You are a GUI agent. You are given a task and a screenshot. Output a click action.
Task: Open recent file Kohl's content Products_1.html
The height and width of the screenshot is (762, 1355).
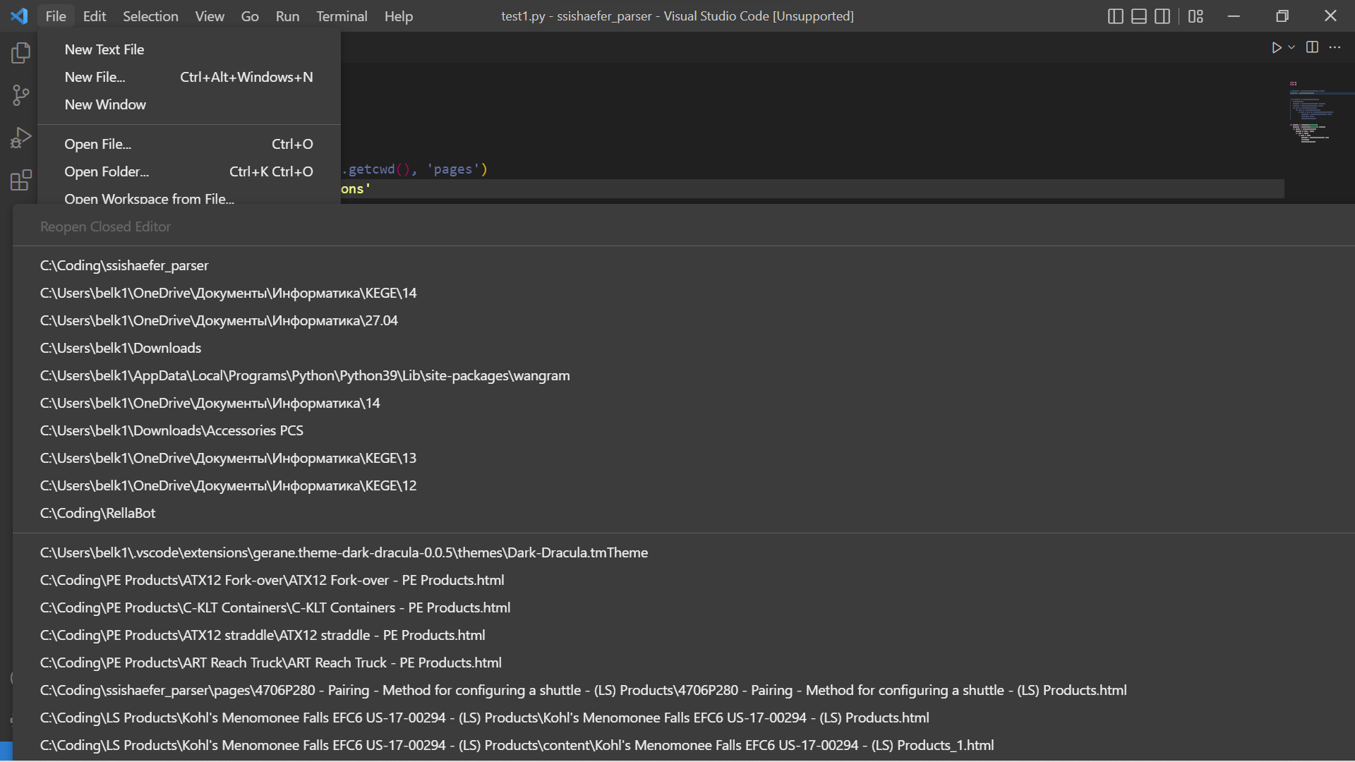(683, 745)
